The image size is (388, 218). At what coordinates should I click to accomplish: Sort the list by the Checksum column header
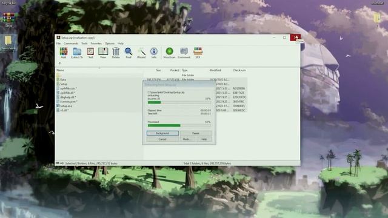pos(239,70)
